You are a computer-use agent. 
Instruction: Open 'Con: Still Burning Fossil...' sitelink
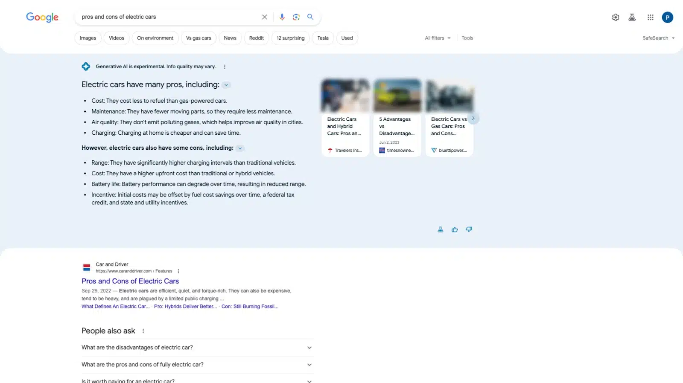(250, 307)
